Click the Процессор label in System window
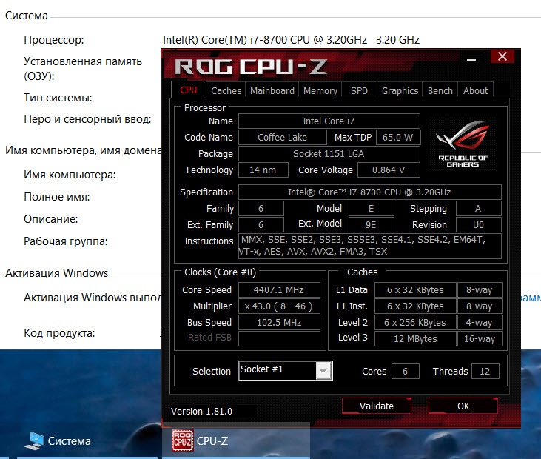Screen dimensions: 541x459 click(x=54, y=40)
